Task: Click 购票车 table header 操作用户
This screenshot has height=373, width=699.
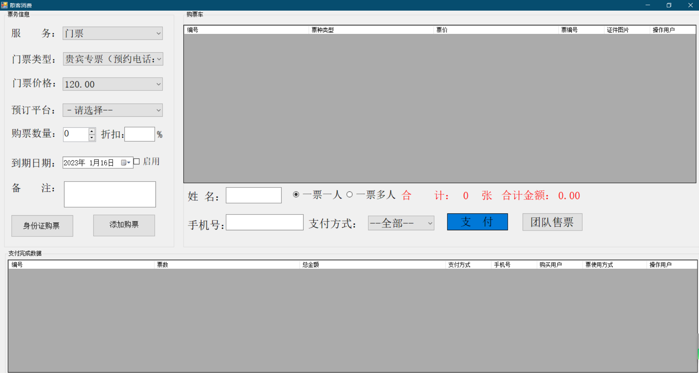Action: point(673,30)
